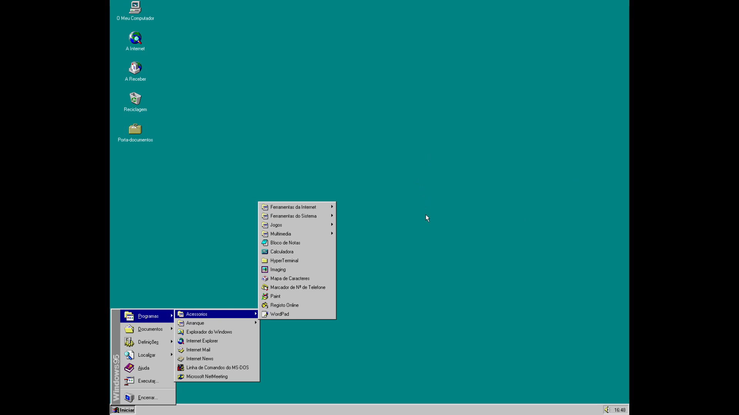739x415 pixels.
Task: Click the Explorador do Windows icon
Action: click(x=181, y=332)
